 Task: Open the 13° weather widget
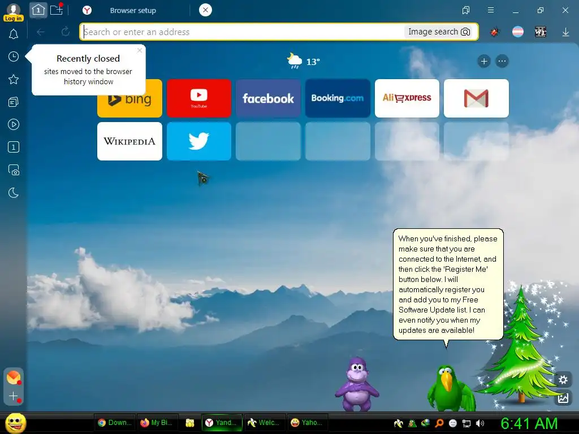304,61
